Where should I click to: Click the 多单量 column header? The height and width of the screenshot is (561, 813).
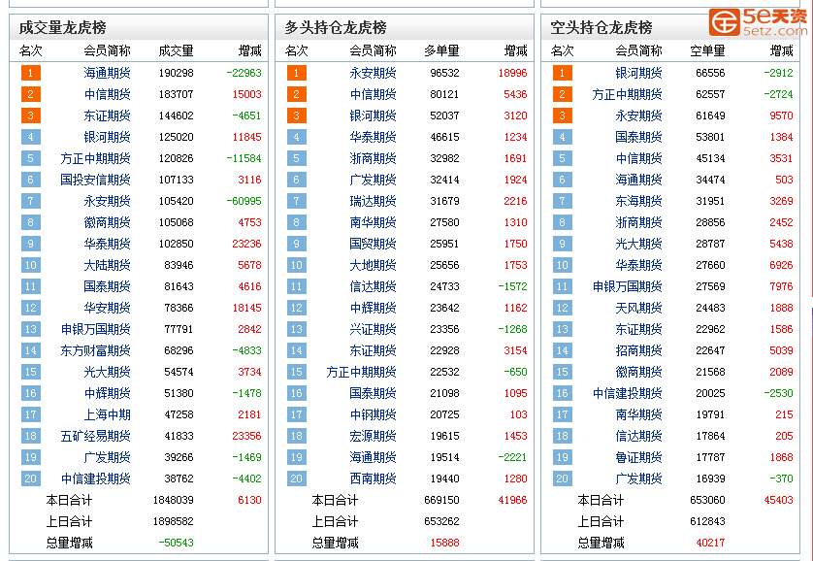pos(441,50)
